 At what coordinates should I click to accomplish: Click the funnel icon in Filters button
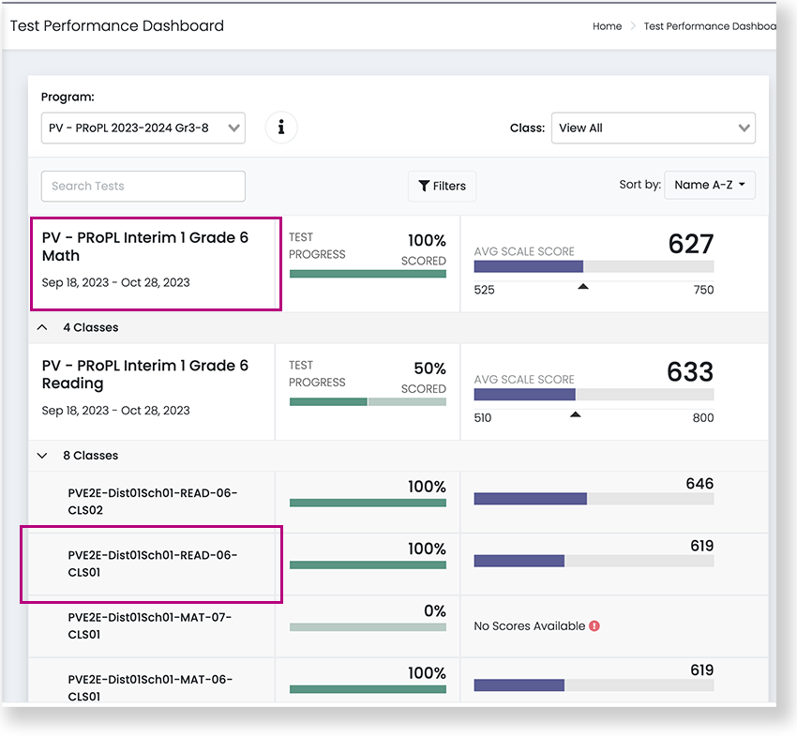point(424,186)
